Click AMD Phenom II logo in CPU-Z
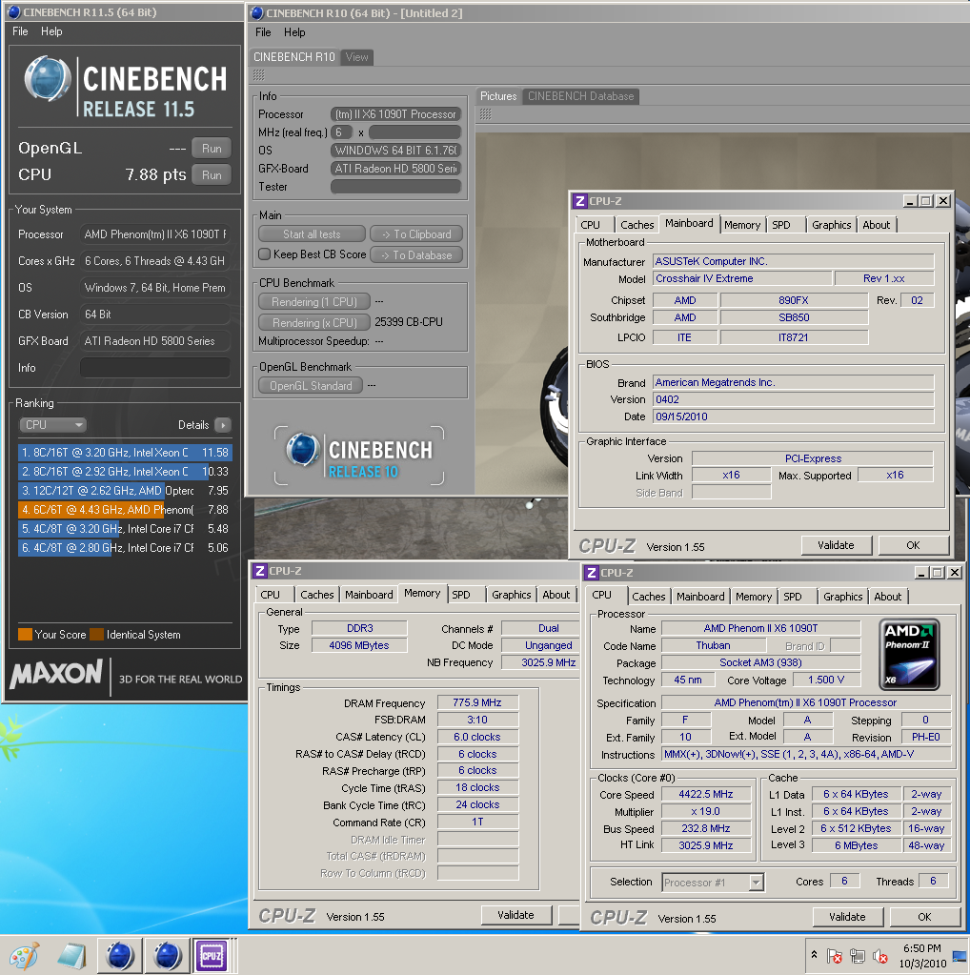Screen dimensions: 970x975 [909, 654]
